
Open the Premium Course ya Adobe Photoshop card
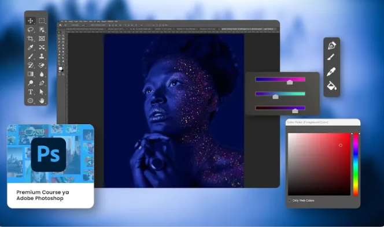point(50,166)
